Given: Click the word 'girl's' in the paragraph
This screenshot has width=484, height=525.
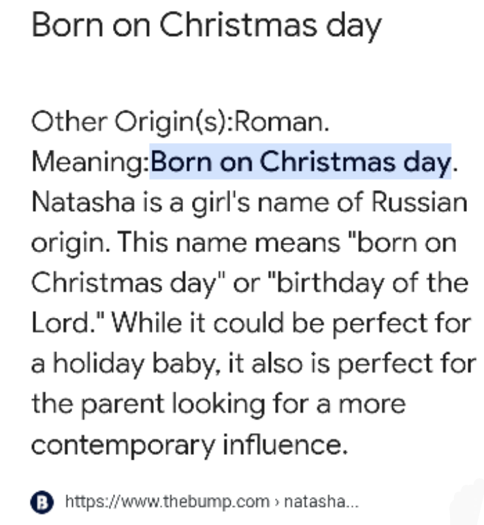Looking at the screenshot, I should (x=221, y=203).
